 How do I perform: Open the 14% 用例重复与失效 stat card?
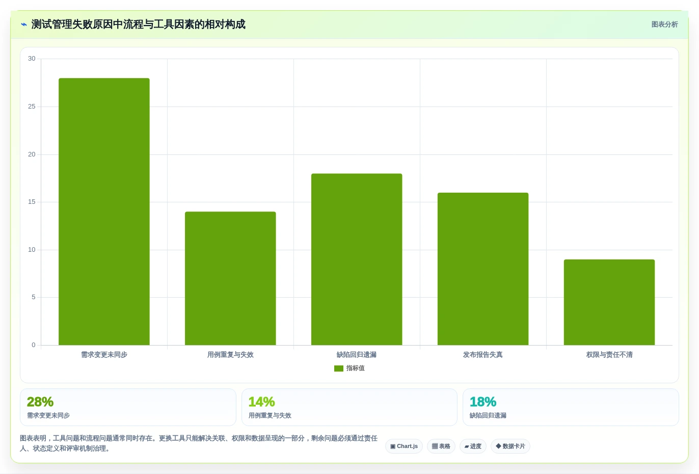coord(349,407)
